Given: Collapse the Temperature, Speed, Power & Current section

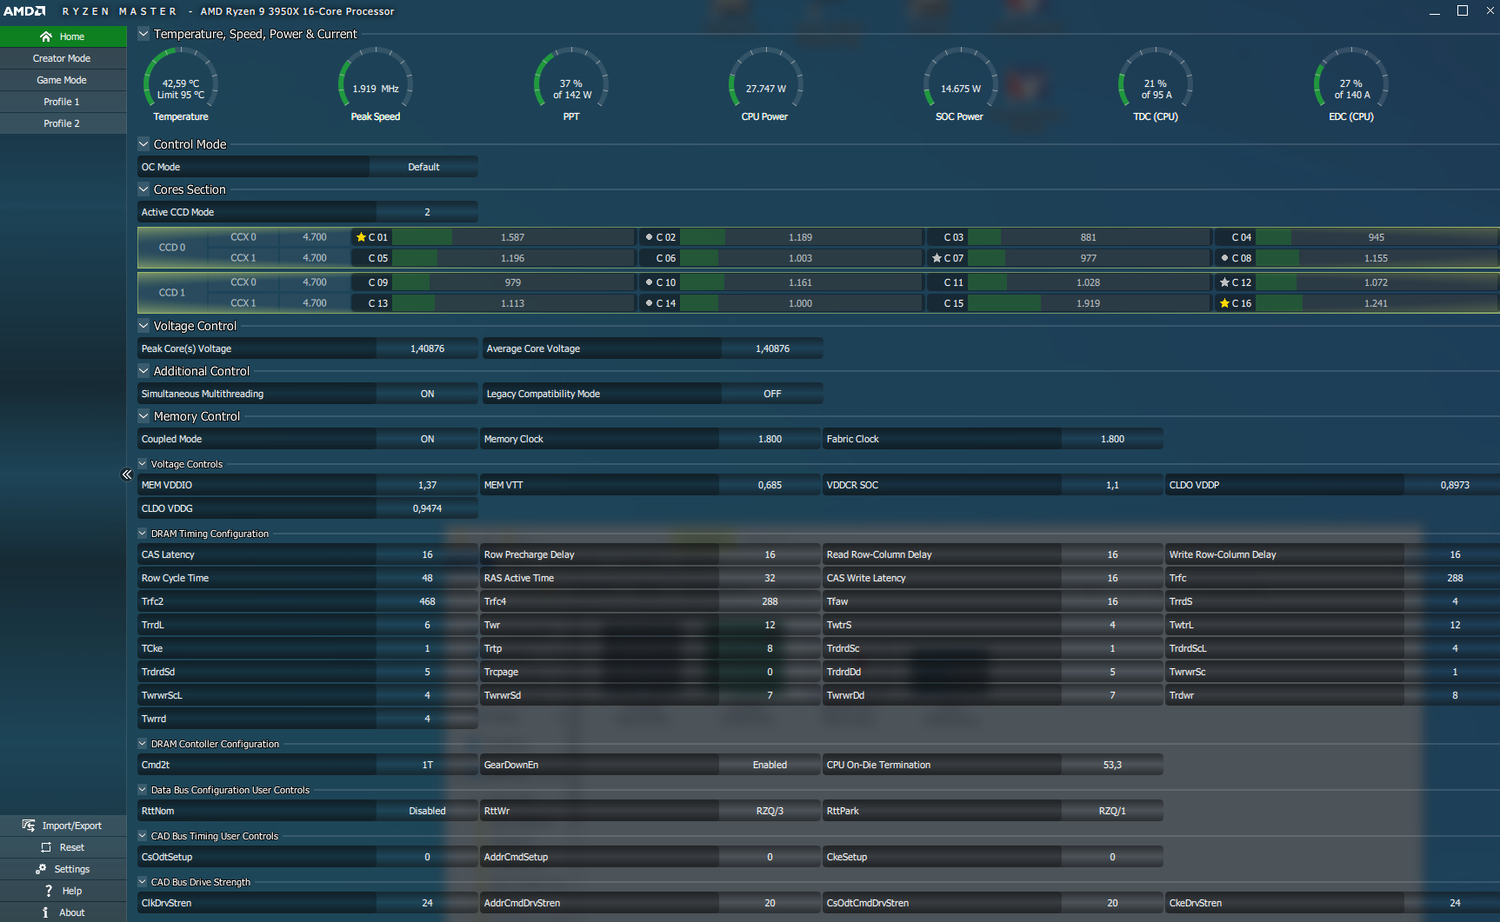Looking at the screenshot, I should pos(143,34).
